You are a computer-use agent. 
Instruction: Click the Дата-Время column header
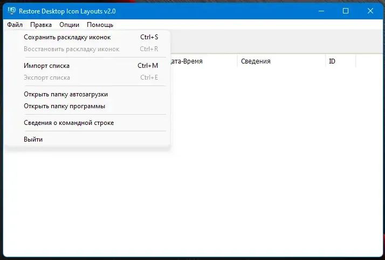pos(203,61)
